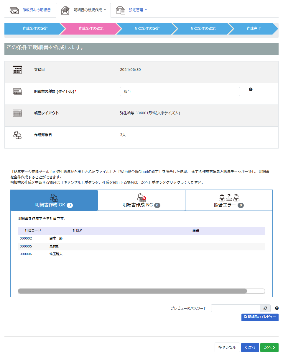This screenshot has width=283, height=357.
Task: Click the 明細書のプレビュー button
Action: [x=260, y=317]
